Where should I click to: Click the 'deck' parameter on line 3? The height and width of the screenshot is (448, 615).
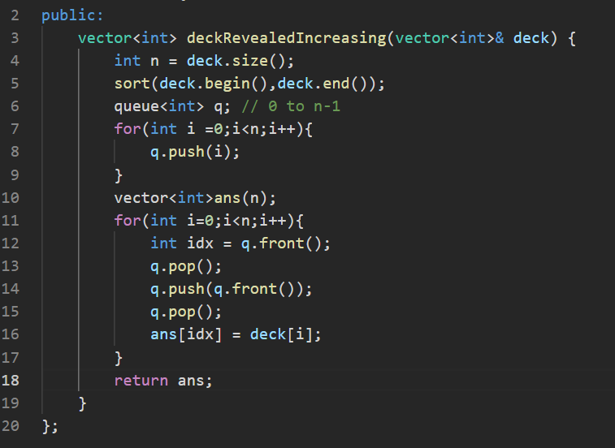click(x=531, y=38)
